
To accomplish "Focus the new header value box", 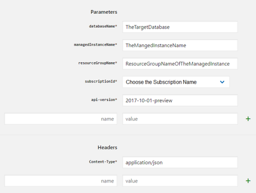I will click(180, 181).
